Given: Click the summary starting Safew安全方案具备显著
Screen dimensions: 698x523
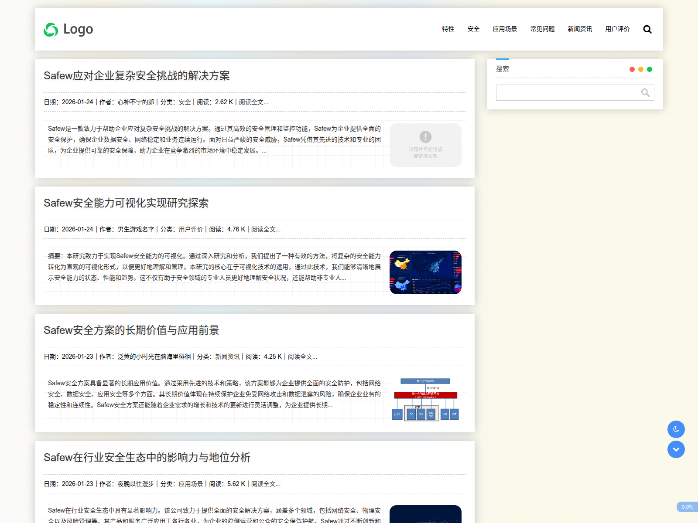Looking at the screenshot, I should pos(214,394).
